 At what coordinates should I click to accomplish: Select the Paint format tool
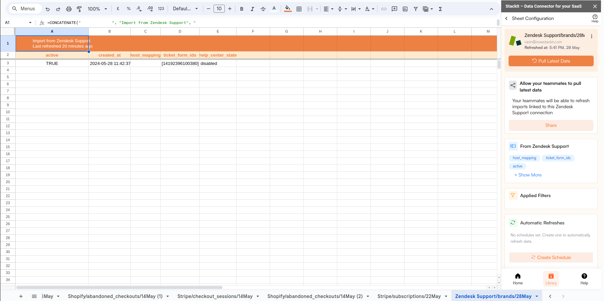click(x=79, y=9)
